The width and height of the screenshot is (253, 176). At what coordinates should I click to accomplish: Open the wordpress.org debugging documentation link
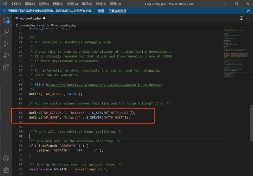[x=104, y=85]
